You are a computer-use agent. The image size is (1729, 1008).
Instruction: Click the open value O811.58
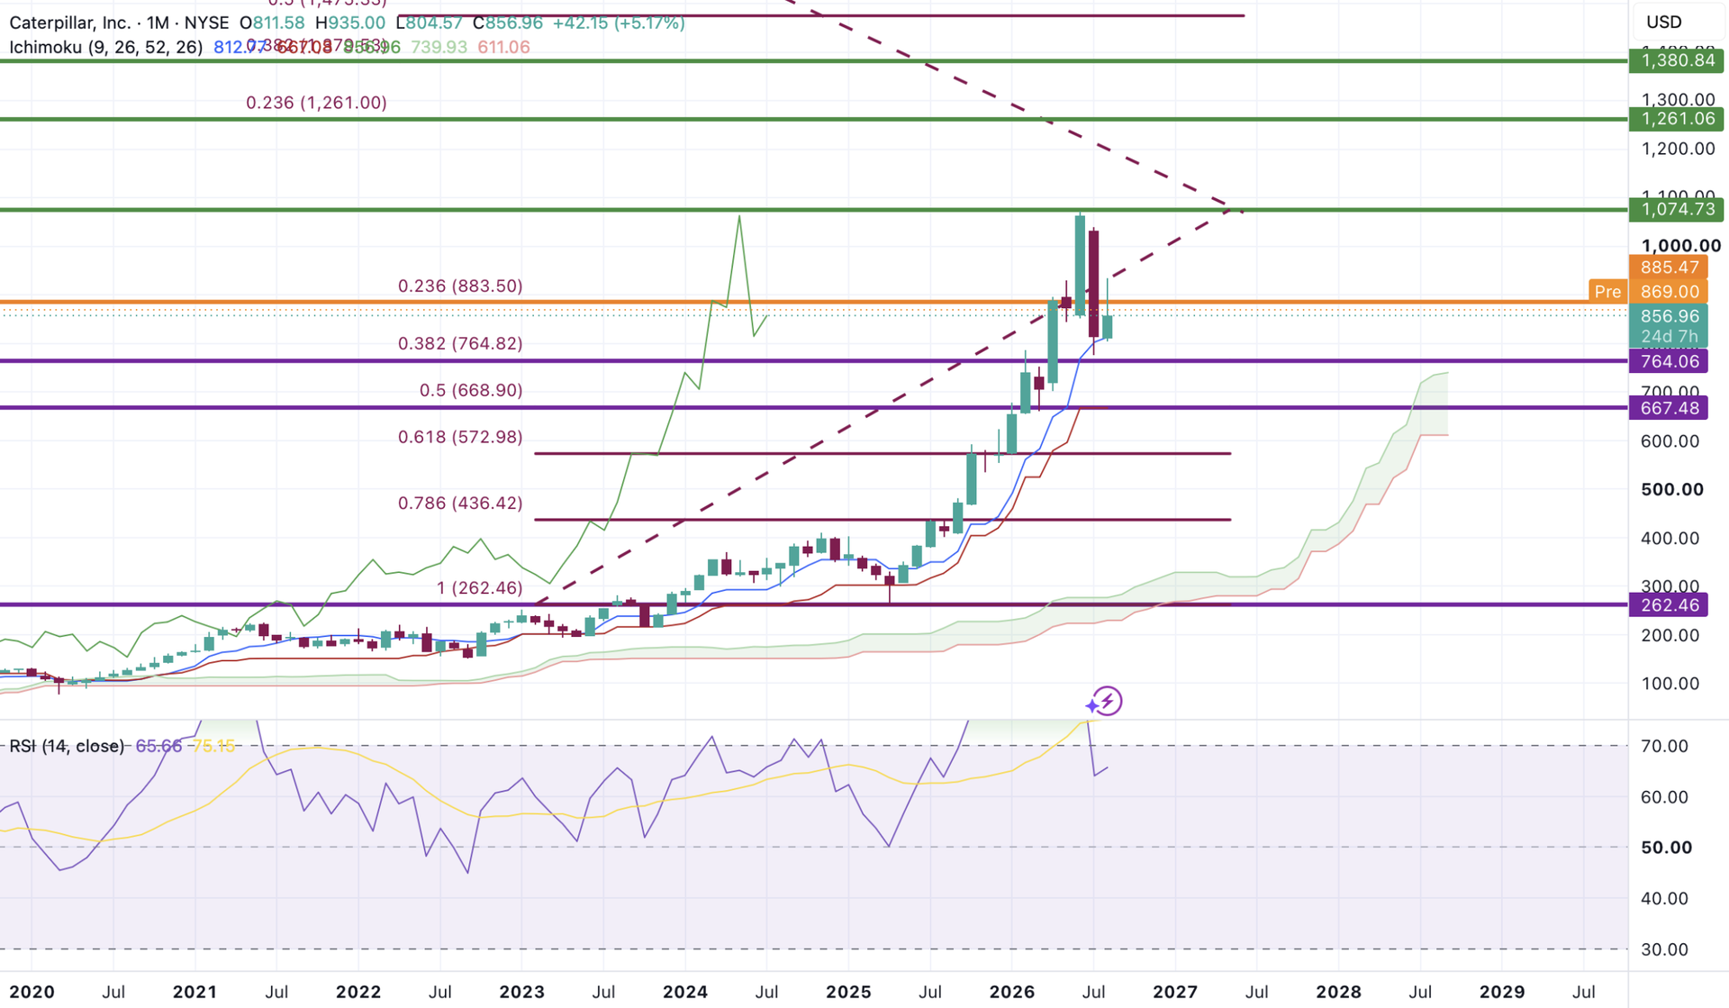pos(272,23)
